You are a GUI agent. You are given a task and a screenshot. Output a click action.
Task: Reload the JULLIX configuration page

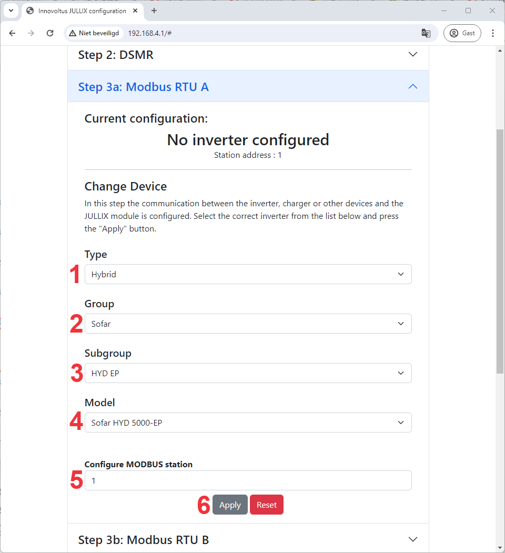click(50, 33)
